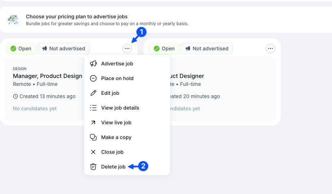Viewport: 332px width, 194px height.
Task: Click the pencil icon for Edit job
Action: point(93,93)
